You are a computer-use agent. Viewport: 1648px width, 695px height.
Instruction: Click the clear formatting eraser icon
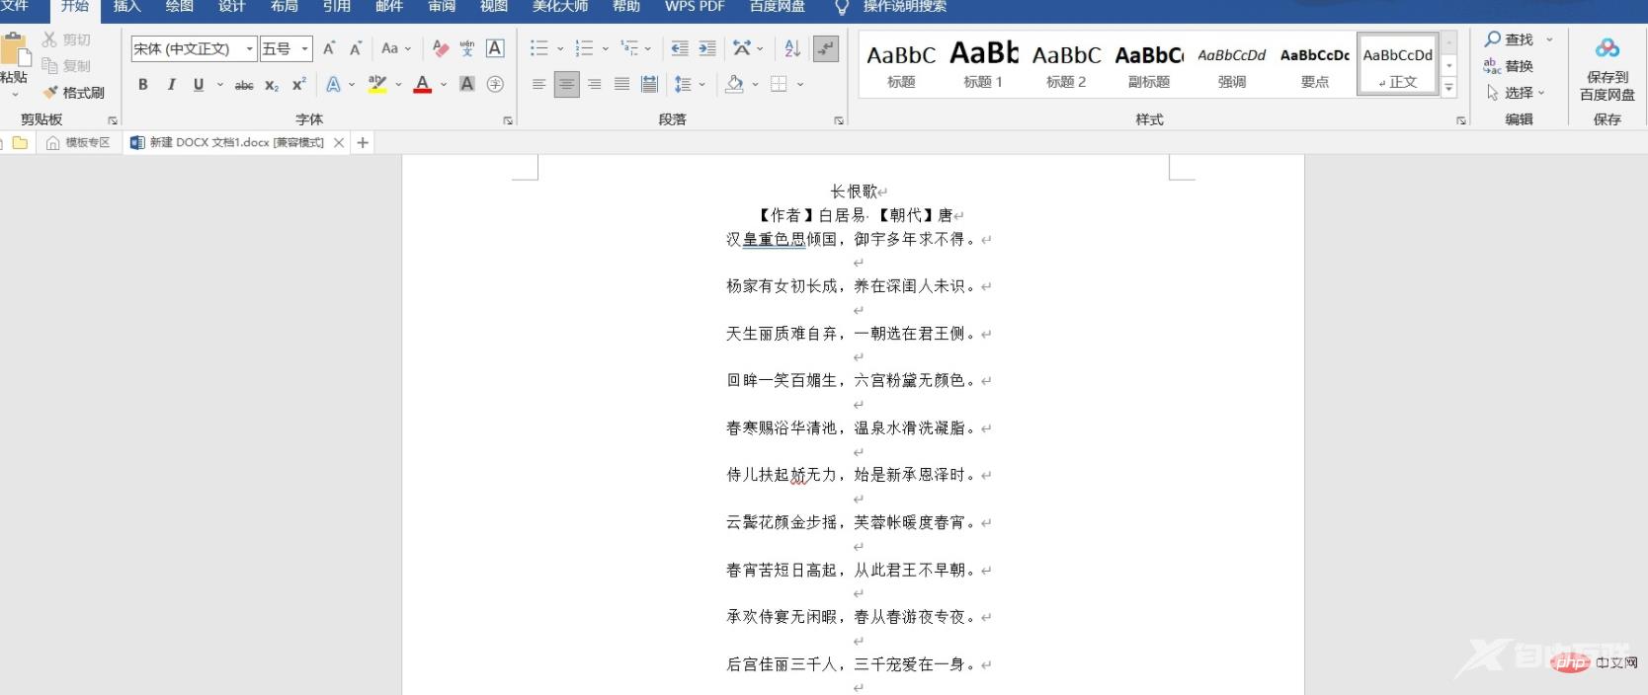tap(441, 48)
